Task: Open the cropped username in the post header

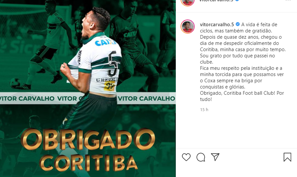Action: pos(216,1)
